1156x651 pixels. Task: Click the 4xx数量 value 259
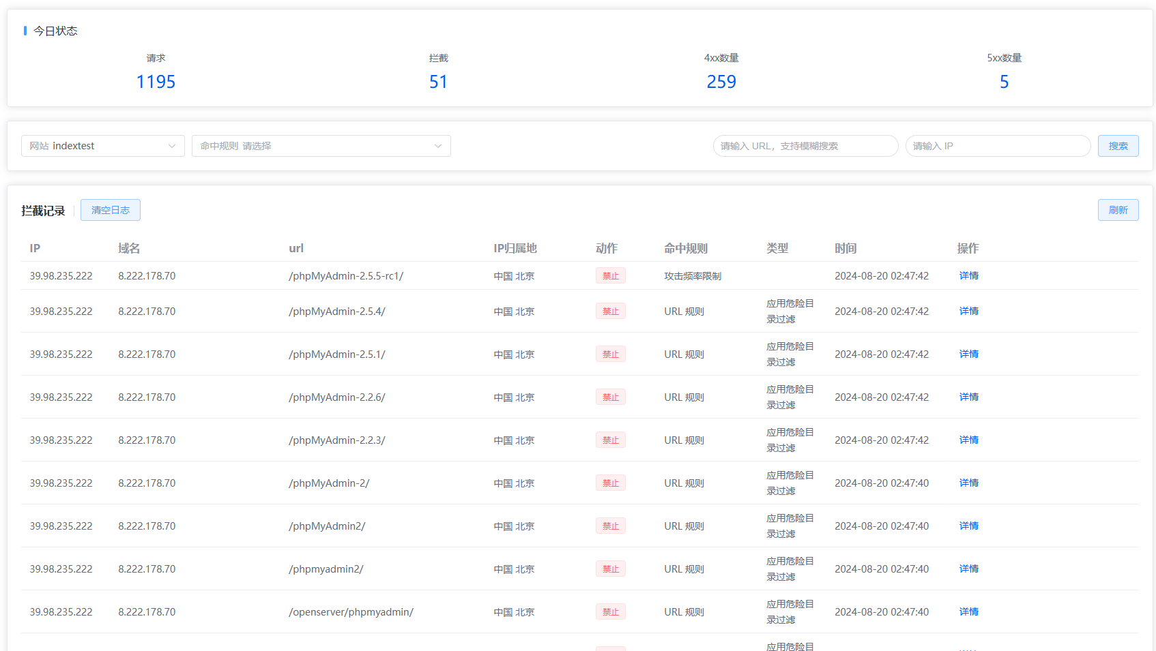[721, 82]
